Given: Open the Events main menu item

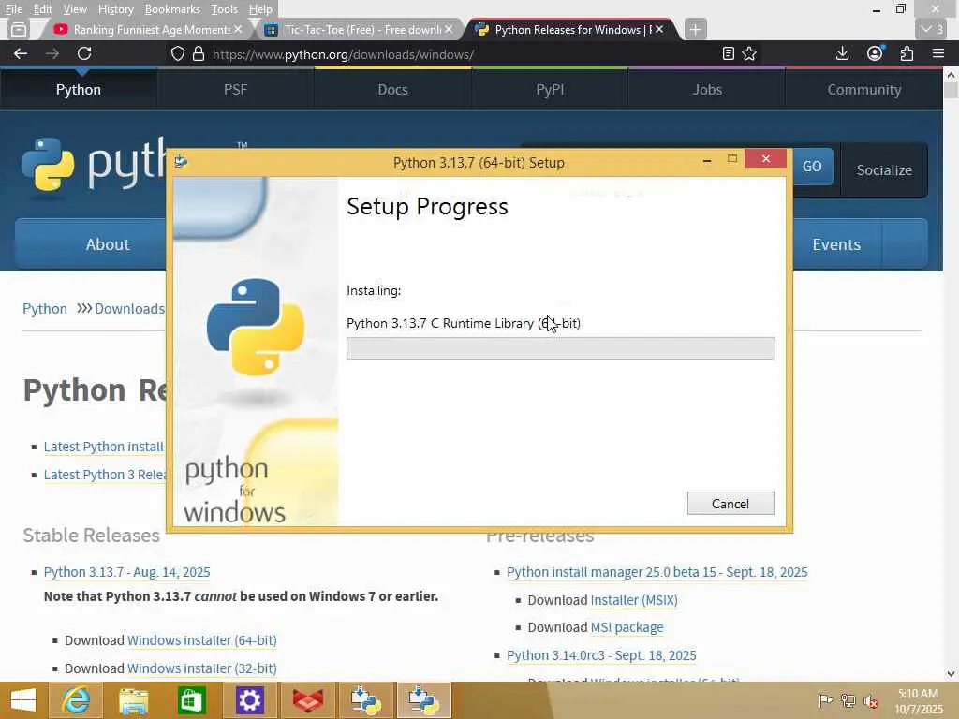Looking at the screenshot, I should point(836,244).
